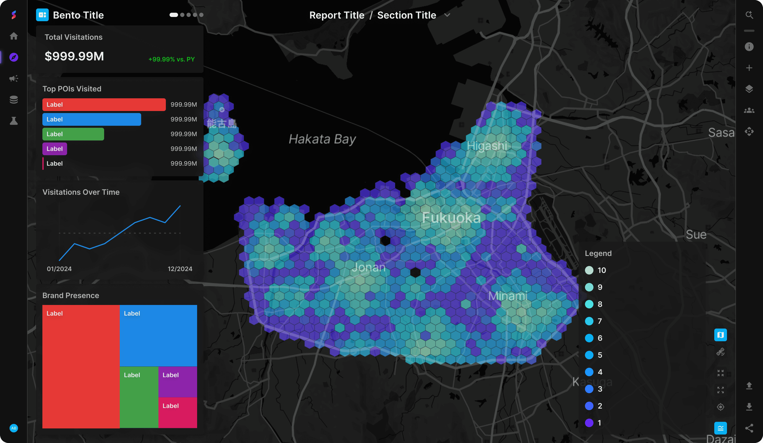Image resolution: width=763 pixels, height=443 pixels.
Task: Click the Report Title breadcrumb
Action: pos(337,15)
